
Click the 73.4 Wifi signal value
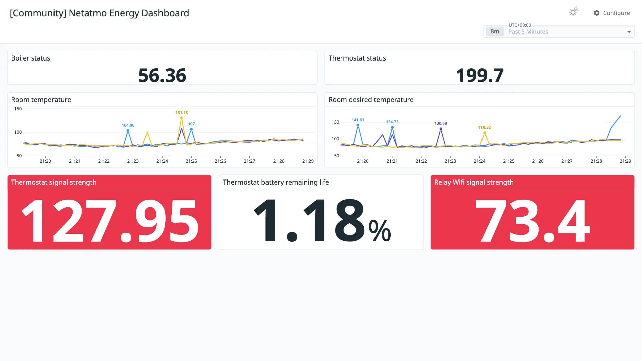(x=532, y=221)
